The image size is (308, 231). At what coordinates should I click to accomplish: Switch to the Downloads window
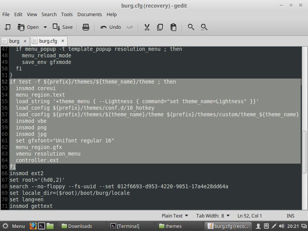82,226
